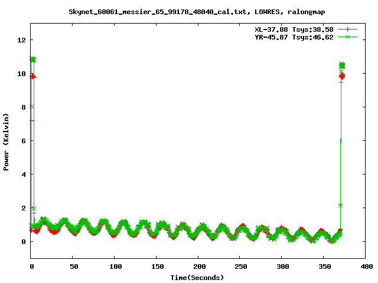Screen dimensions: 378x283
Task: Click the green calibration cluster near time 370
Action: point(342,65)
